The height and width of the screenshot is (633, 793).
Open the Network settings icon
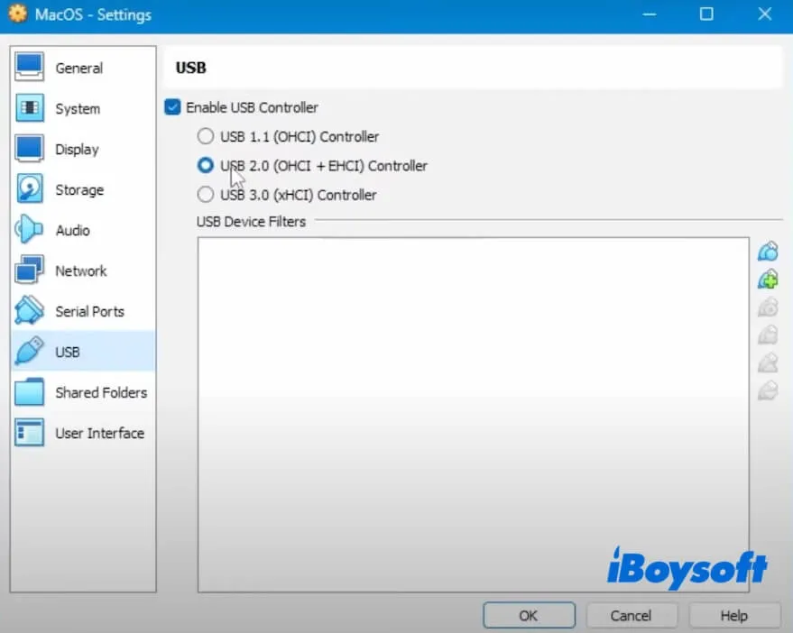pyautogui.click(x=30, y=271)
